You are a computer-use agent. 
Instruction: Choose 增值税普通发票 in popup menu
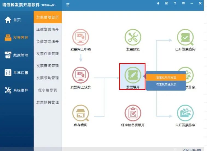(166, 84)
